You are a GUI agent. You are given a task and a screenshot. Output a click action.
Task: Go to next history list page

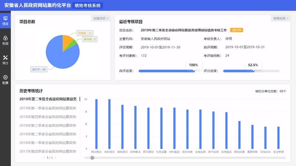click(x=55, y=158)
